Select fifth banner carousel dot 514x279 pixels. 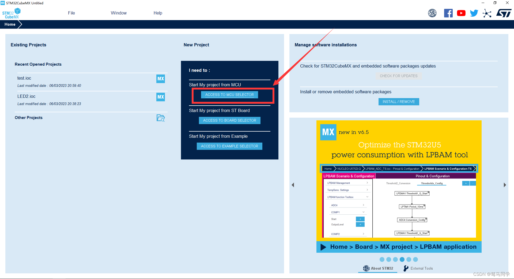(x=409, y=259)
